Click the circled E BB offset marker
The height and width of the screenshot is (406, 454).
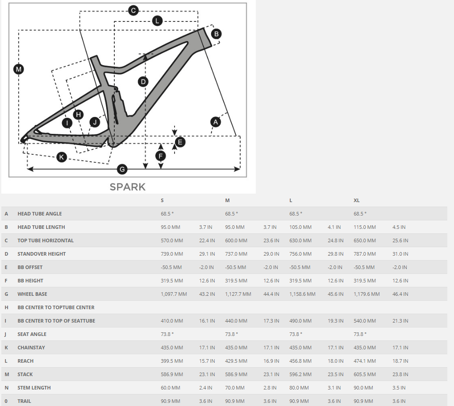point(180,142)
